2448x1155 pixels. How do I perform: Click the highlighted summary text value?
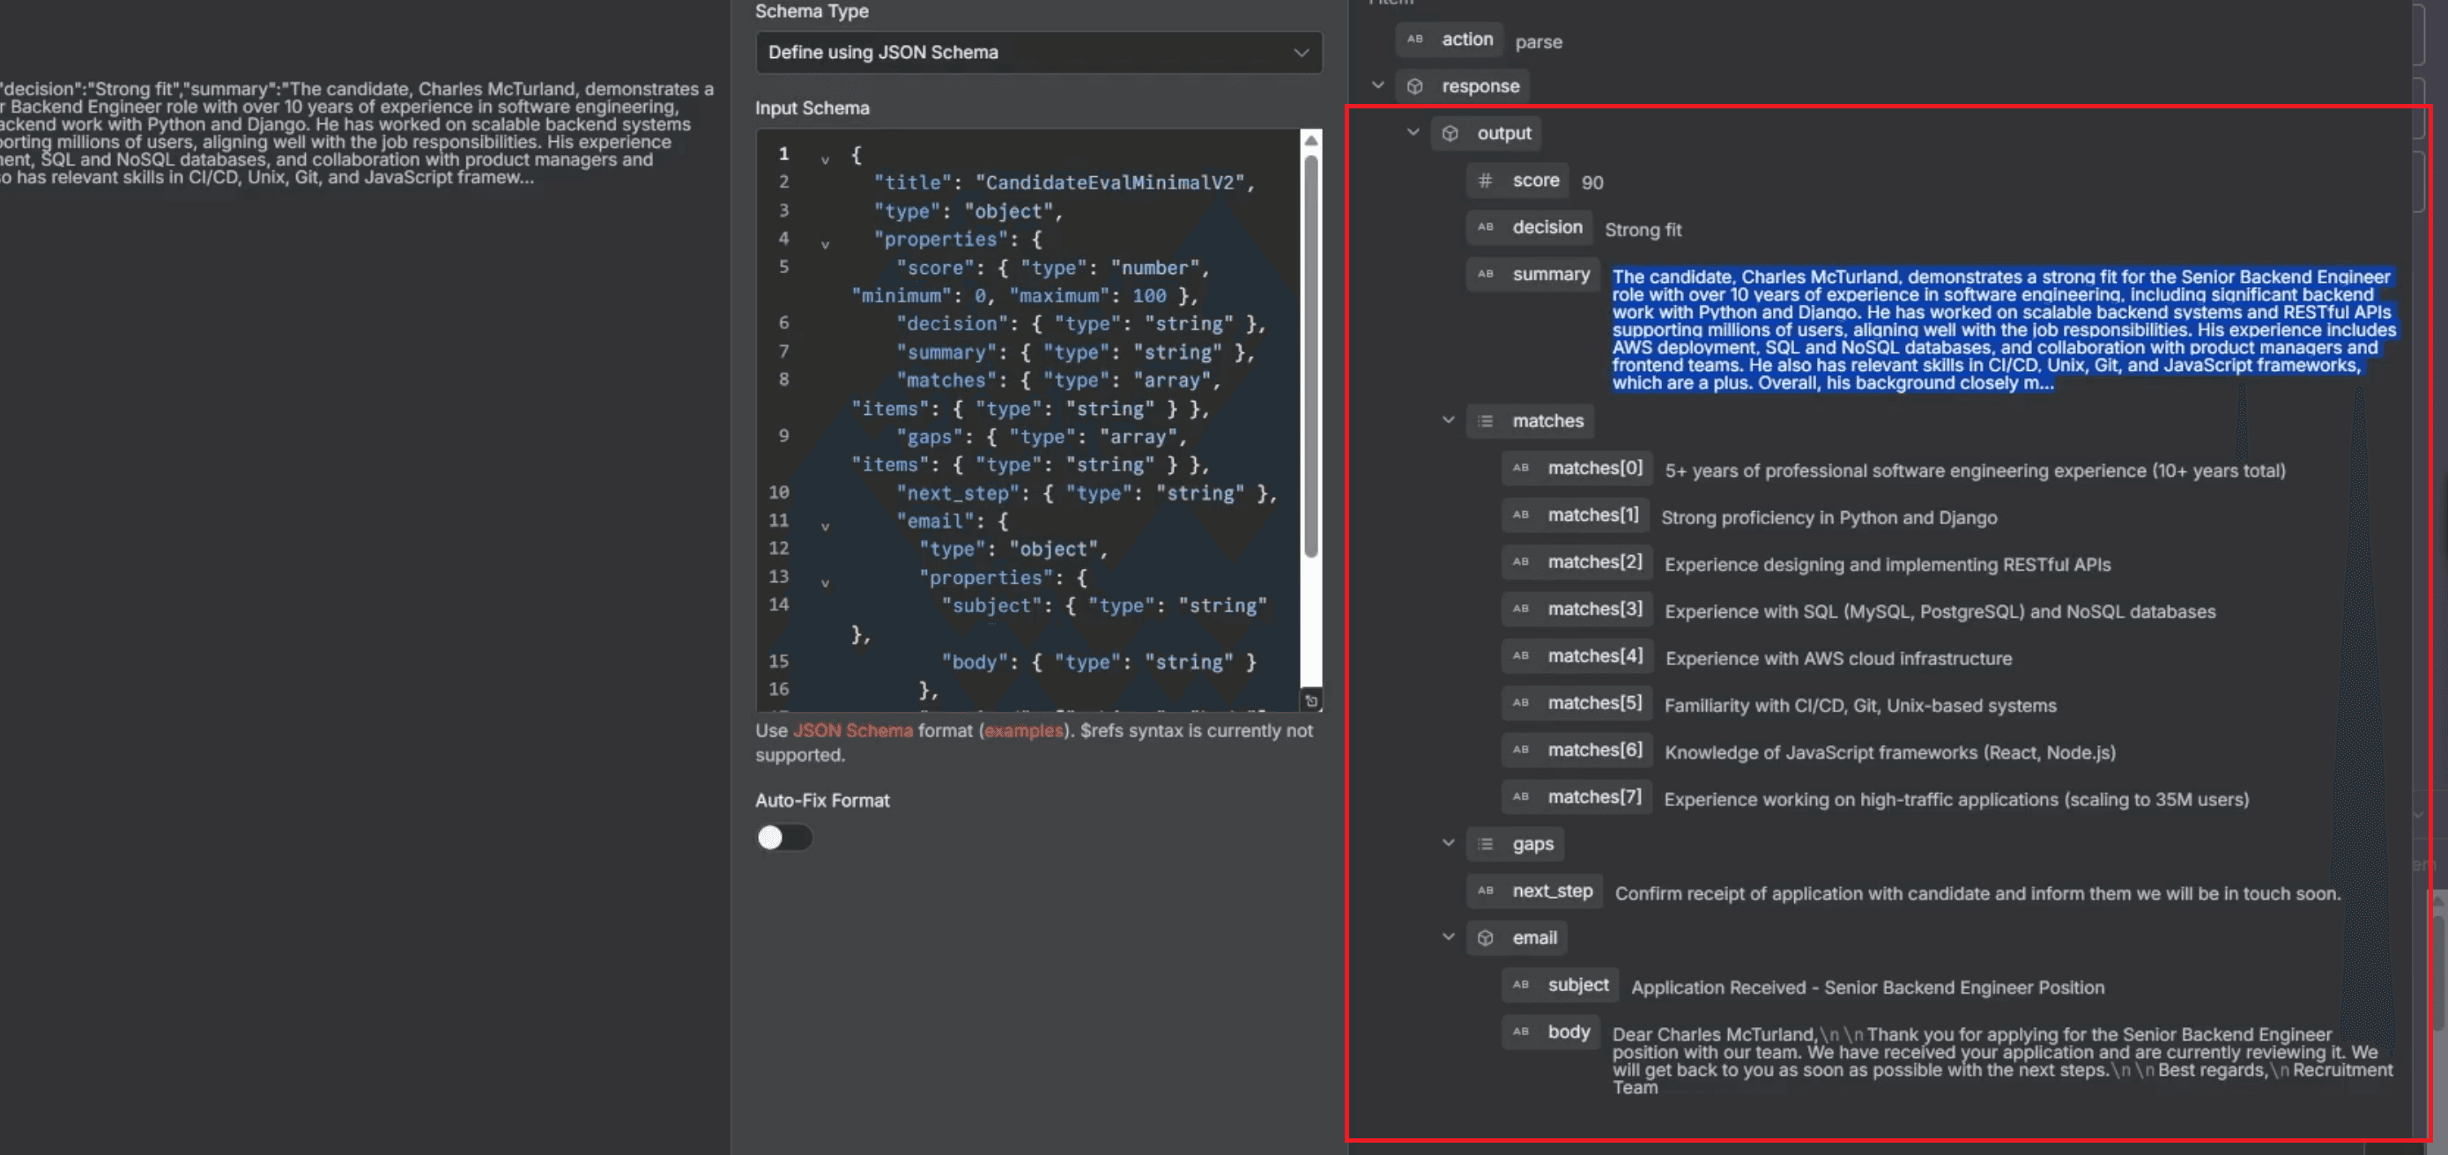click(2003, 329)
